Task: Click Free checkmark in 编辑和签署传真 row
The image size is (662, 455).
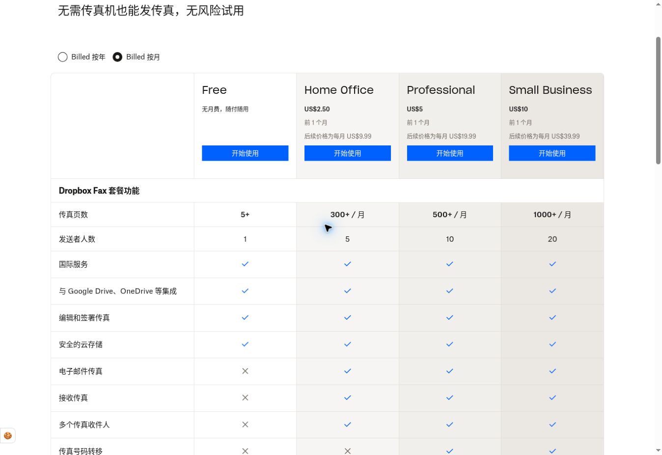Action: (245, 317)
